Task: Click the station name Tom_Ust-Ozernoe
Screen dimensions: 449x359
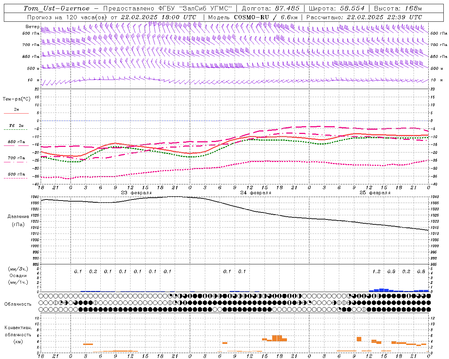Action: (x=56, y=8)
